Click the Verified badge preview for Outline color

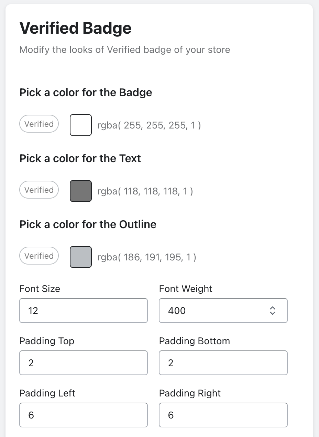39,256
